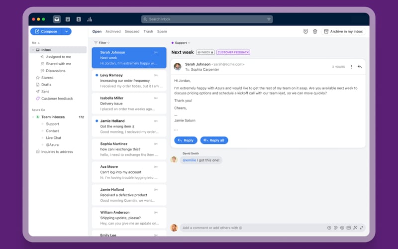The width and height of the screenshot is (398, 249).
Task: Click the @emilie mention in comment
Action: point(190,160)
